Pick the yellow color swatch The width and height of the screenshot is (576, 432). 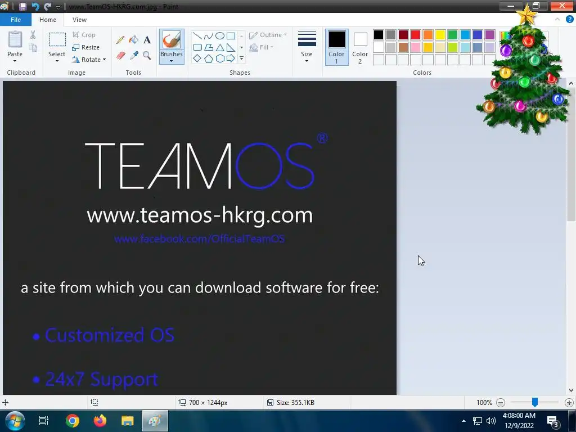point(440,35)
